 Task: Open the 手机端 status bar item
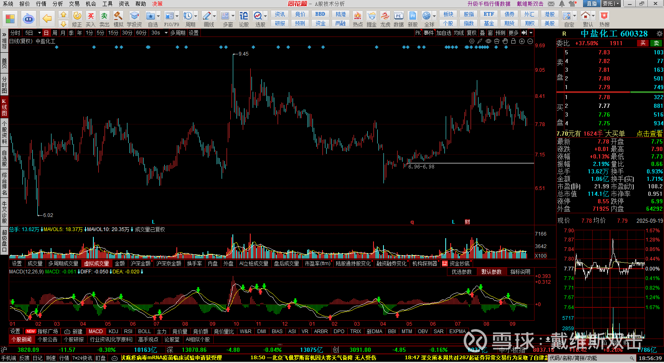coord(8,358)
